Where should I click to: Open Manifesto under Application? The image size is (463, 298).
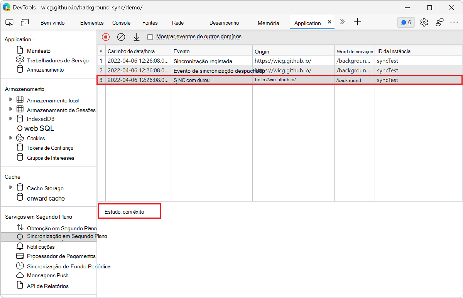click(39, 51)
